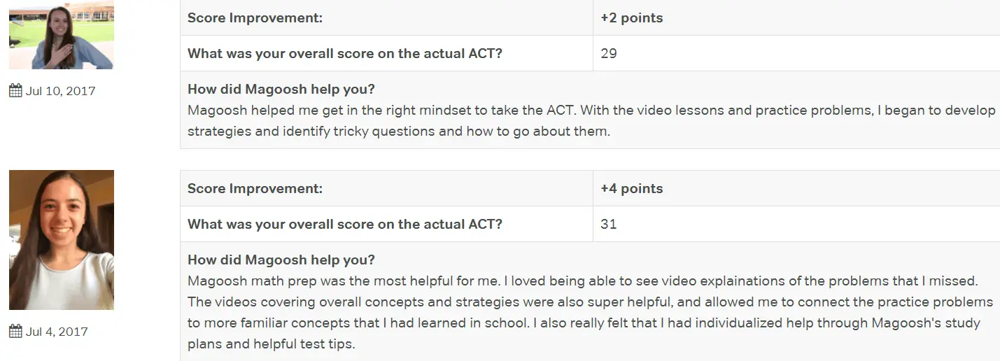Click the line about identifying tricky questions

coord(399,132)
